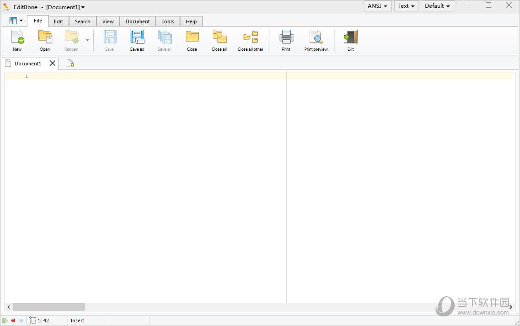Viewport: 520px width, 326px height.
Task: Click the EditBone app icon in title bar
Action: pyautogui.click(x=6, y=7)
